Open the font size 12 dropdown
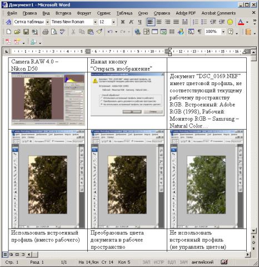 click(x=113, y=22)
